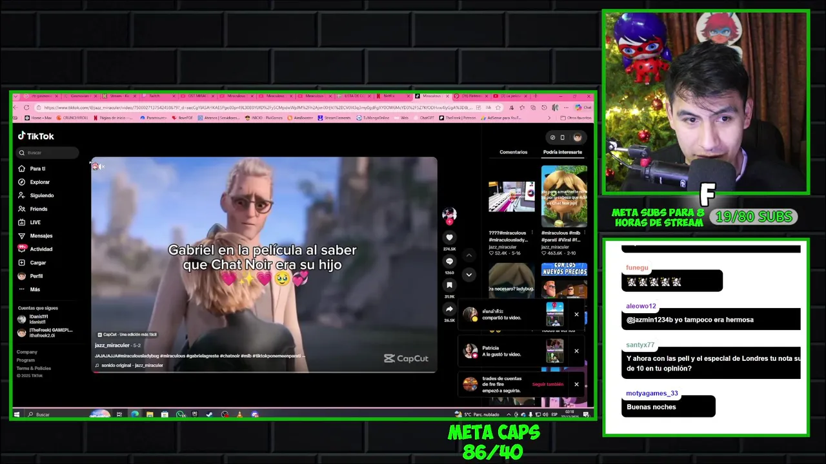Click the phone app icon in TikTok header

[x=563, y=137]
